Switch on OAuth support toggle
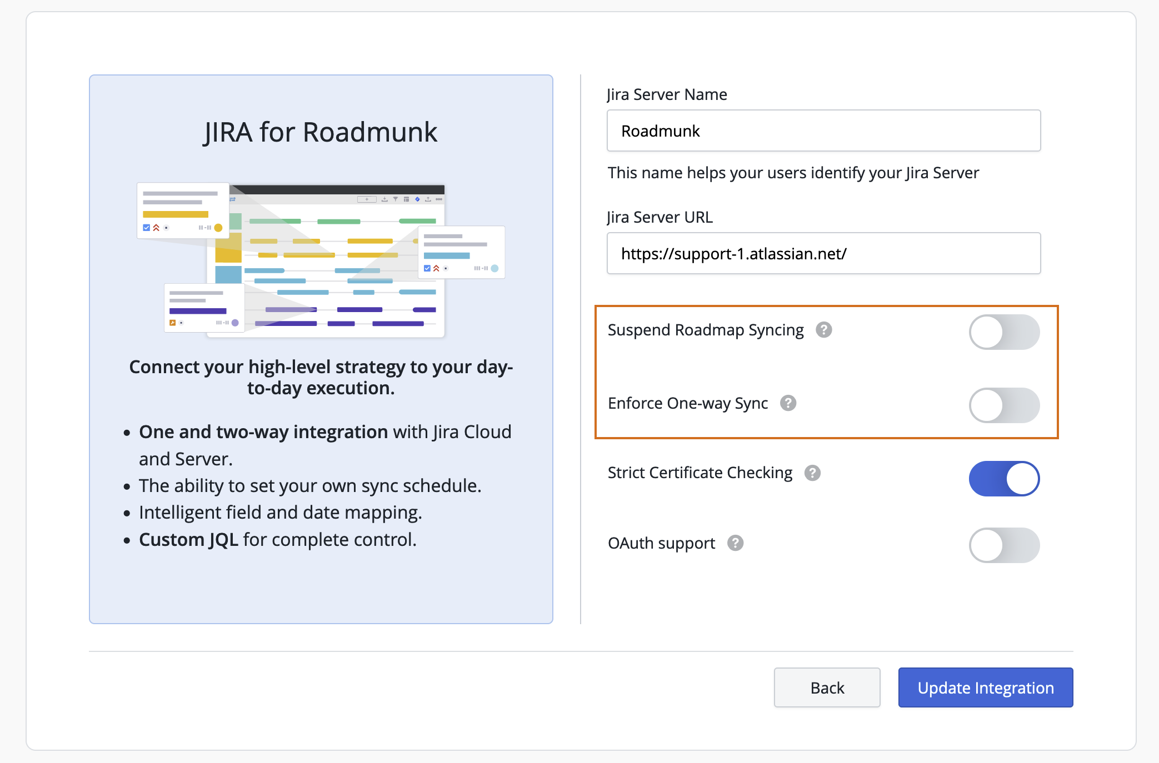 pyautogui.click(x=1004, y=545)
